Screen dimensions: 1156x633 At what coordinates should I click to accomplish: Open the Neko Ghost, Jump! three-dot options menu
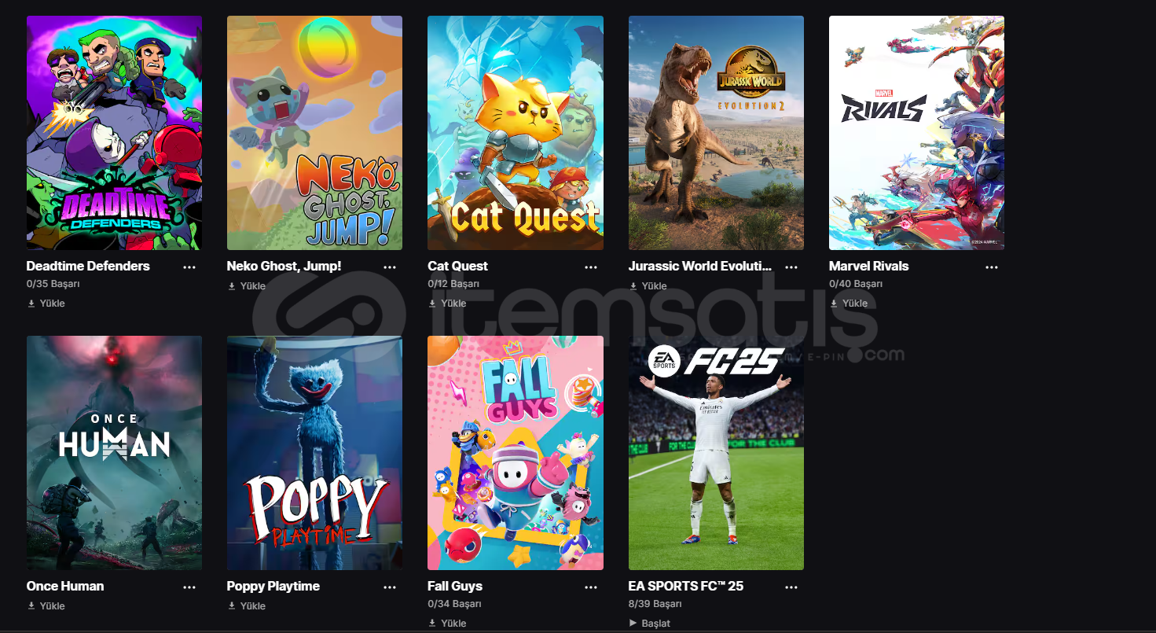click(390, 267)
